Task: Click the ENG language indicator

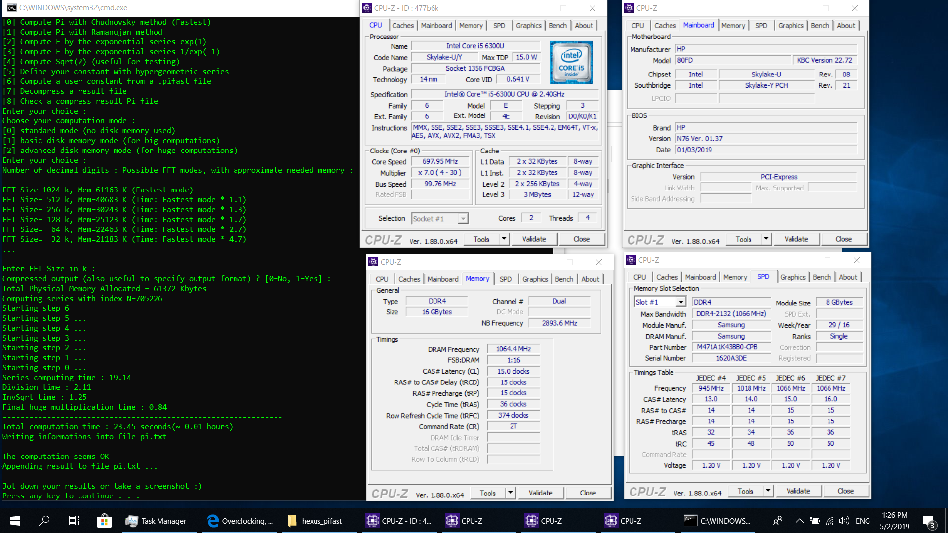Action: (863, 521)
